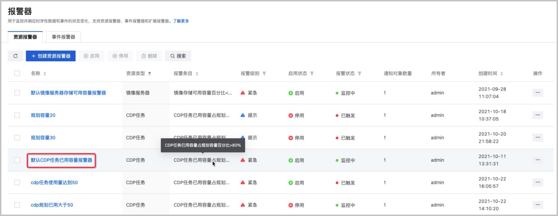Sort the list by 名称 column
This screenshot has height=216, width=558.
45,74
